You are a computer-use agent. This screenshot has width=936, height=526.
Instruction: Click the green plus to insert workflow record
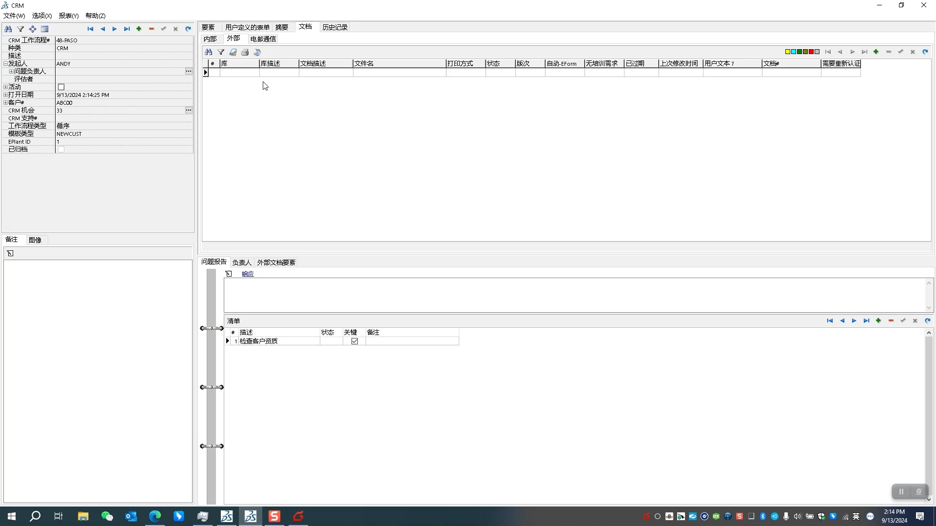(139, 29)
